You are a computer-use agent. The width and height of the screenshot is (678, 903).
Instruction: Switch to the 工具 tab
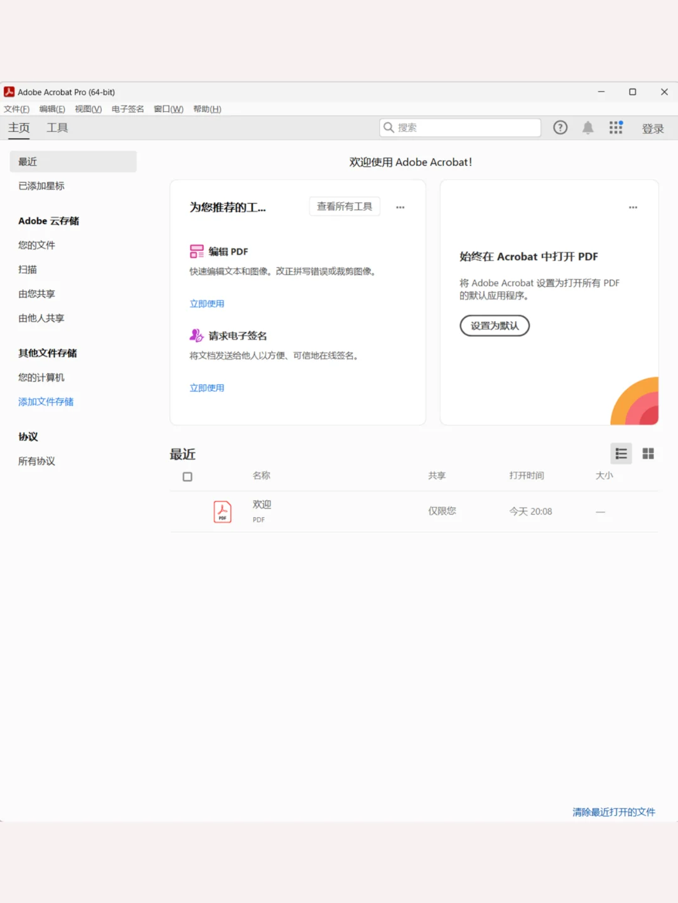57,127
